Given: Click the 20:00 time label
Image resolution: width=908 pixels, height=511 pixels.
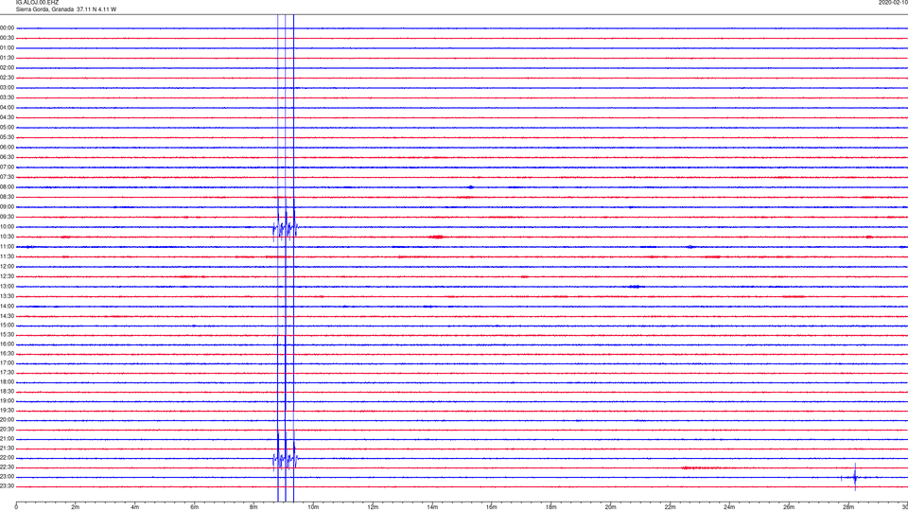Looking at the screenshot, I should point(7,420).
